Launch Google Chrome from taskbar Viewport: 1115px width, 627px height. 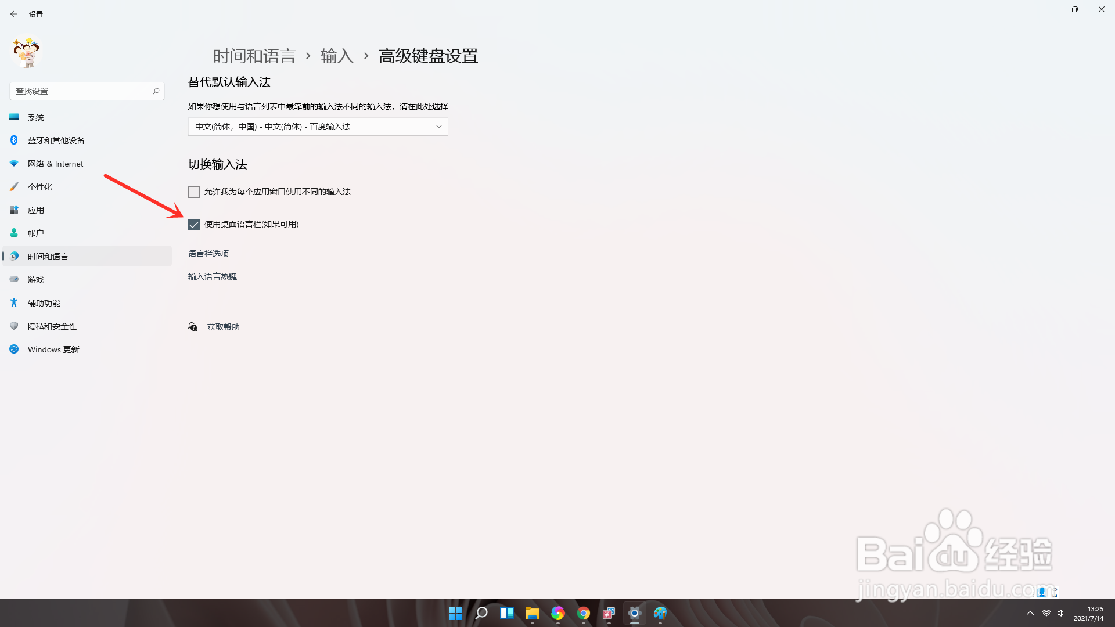point(583,613)
